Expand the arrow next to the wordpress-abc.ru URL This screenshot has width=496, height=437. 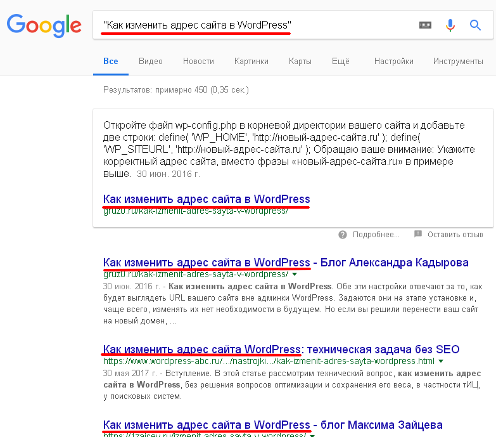coord(441,361)
